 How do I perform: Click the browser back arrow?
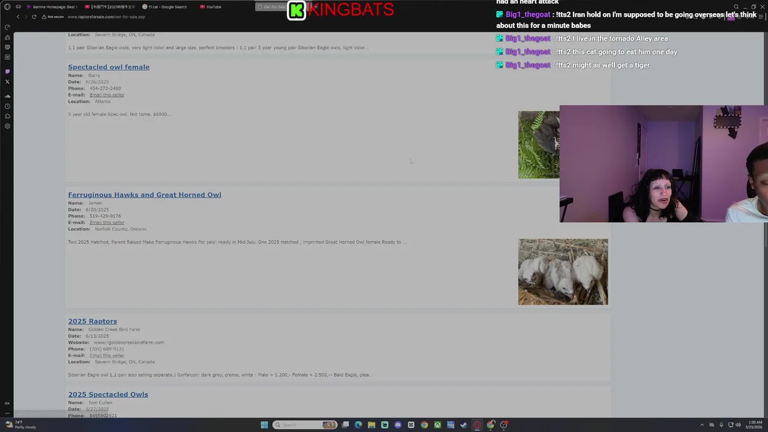[18, 17]
